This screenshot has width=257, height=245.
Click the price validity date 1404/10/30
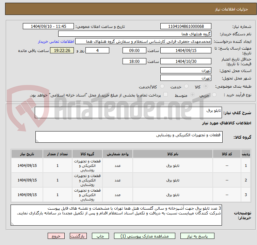coord(186,61)
